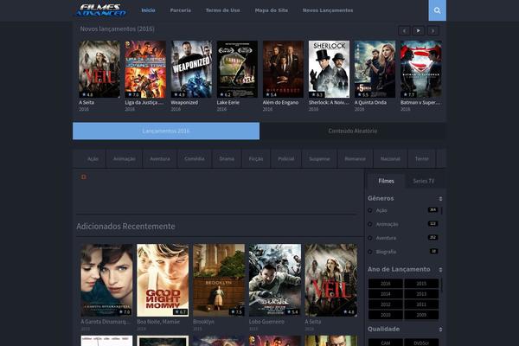
Task: Open Mapa do Site page
Action: [272, 10]
